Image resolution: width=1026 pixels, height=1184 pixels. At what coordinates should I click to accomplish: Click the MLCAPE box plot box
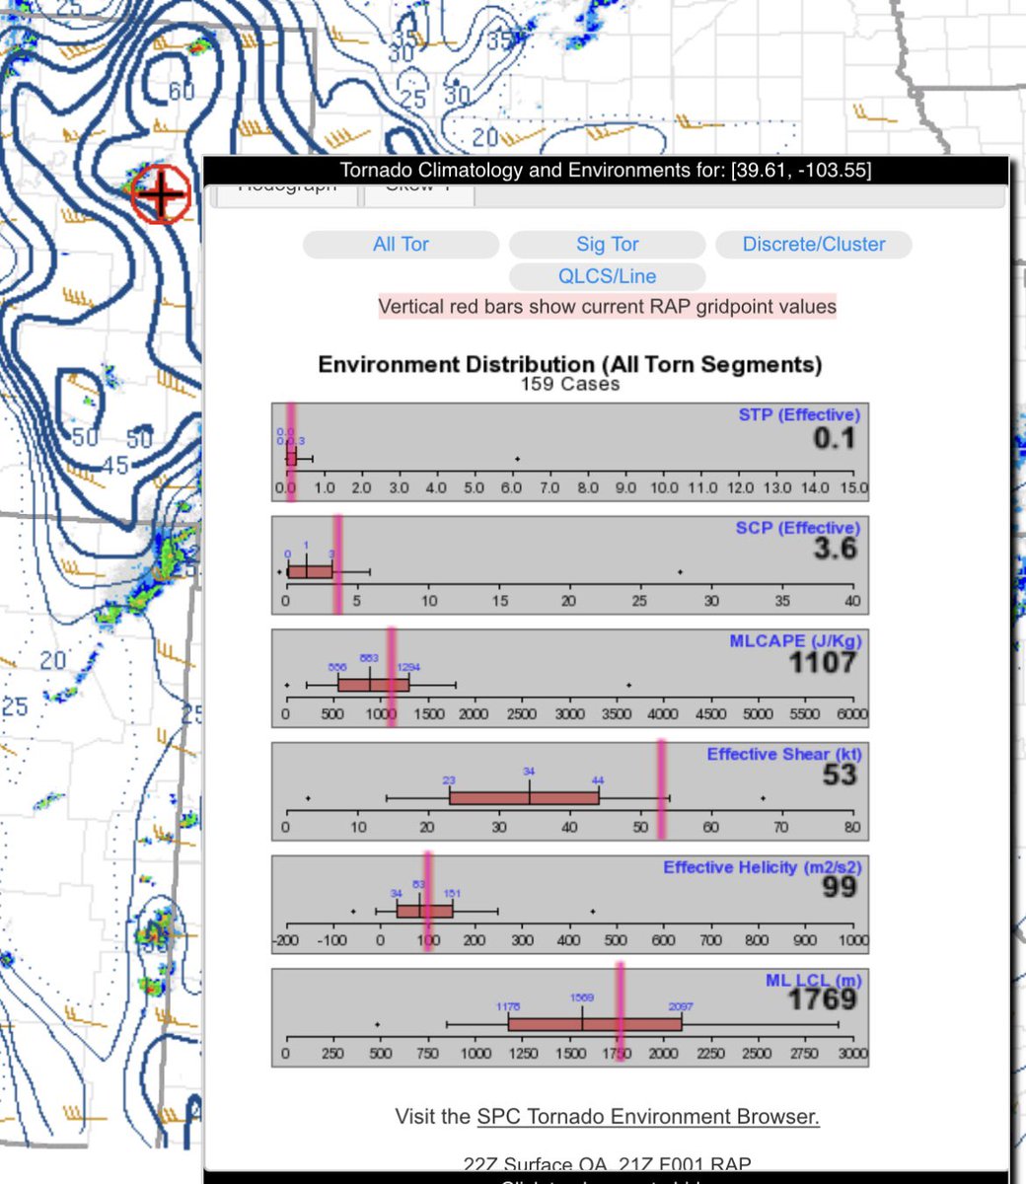click(x=373, y=684)
